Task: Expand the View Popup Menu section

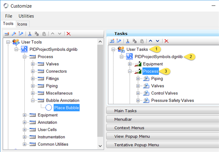Action: pyautogui.click(x=162, y=136)
